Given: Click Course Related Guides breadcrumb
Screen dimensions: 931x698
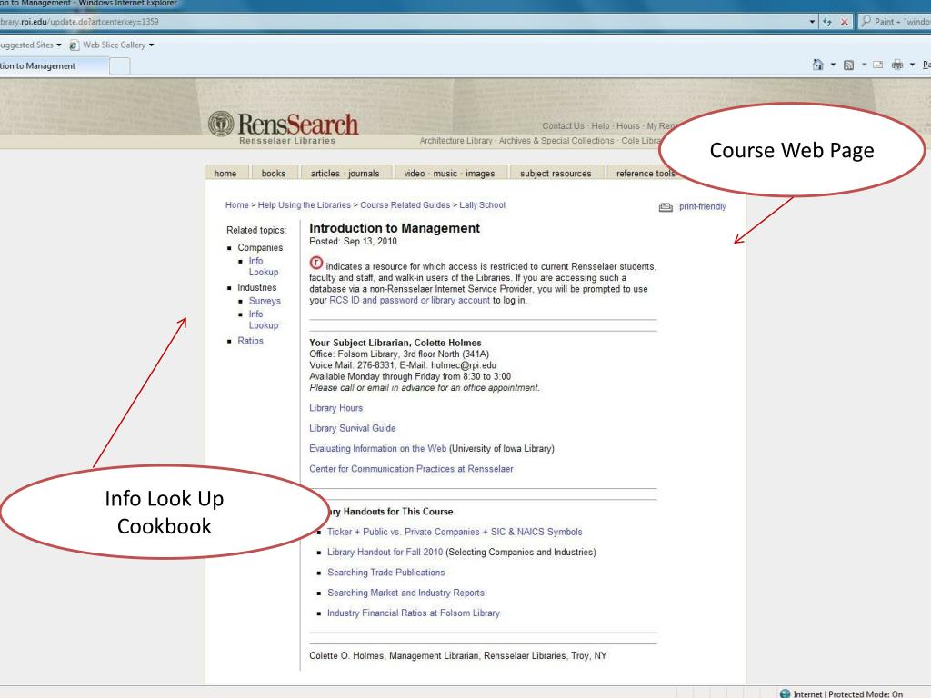Looking at the screenshot, I should pos(405,205).
